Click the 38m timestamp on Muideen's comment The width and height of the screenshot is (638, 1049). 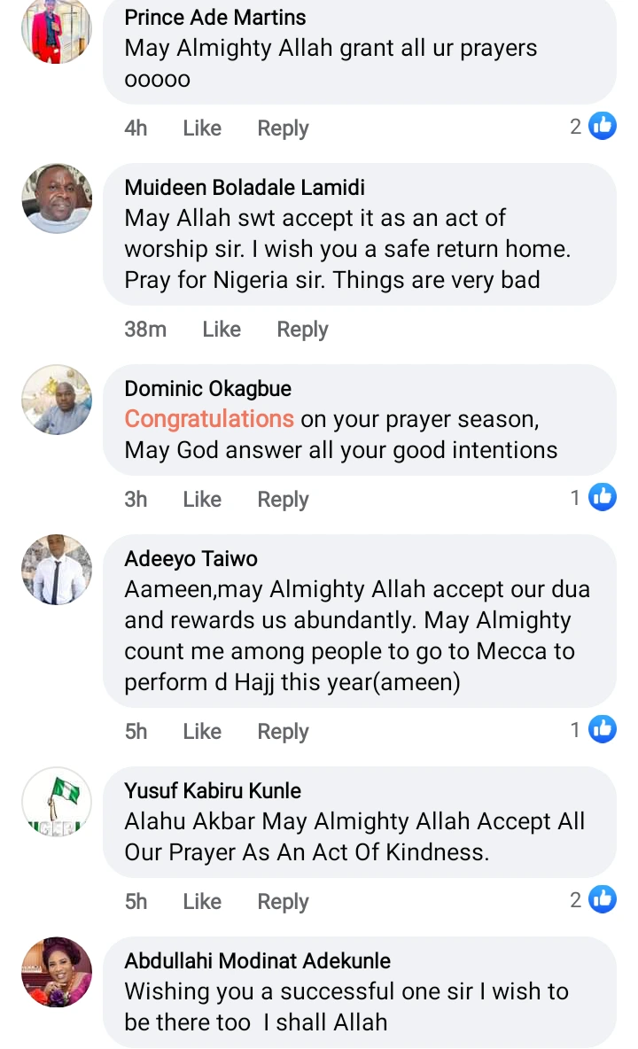145,330
